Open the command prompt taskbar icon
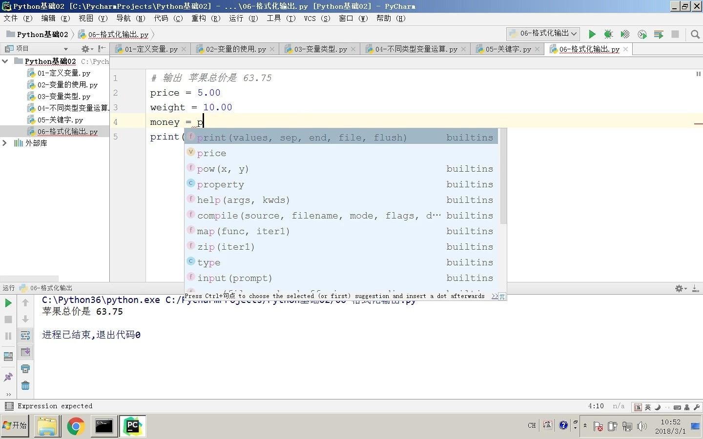This screenshot has width=703, height=439. 104,426
